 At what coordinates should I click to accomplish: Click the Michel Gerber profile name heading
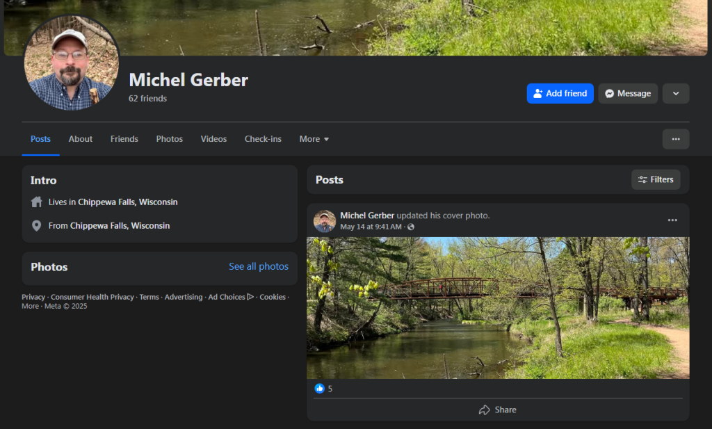pyautogui.click(x=188, y=80)
